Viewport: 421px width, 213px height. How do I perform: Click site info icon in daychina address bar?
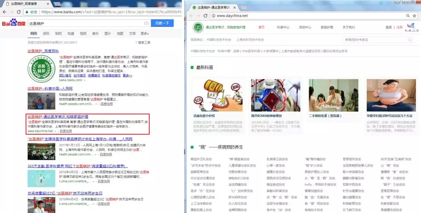click(x=214, y=16)
